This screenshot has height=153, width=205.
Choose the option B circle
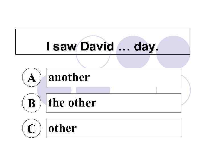(x=32, y=103)
